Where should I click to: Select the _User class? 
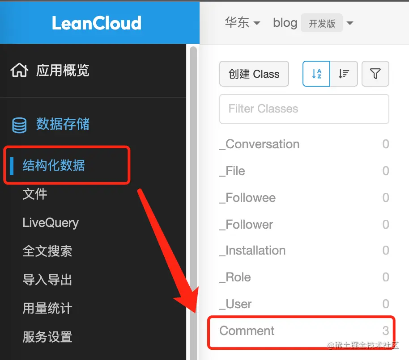point(304,304)
